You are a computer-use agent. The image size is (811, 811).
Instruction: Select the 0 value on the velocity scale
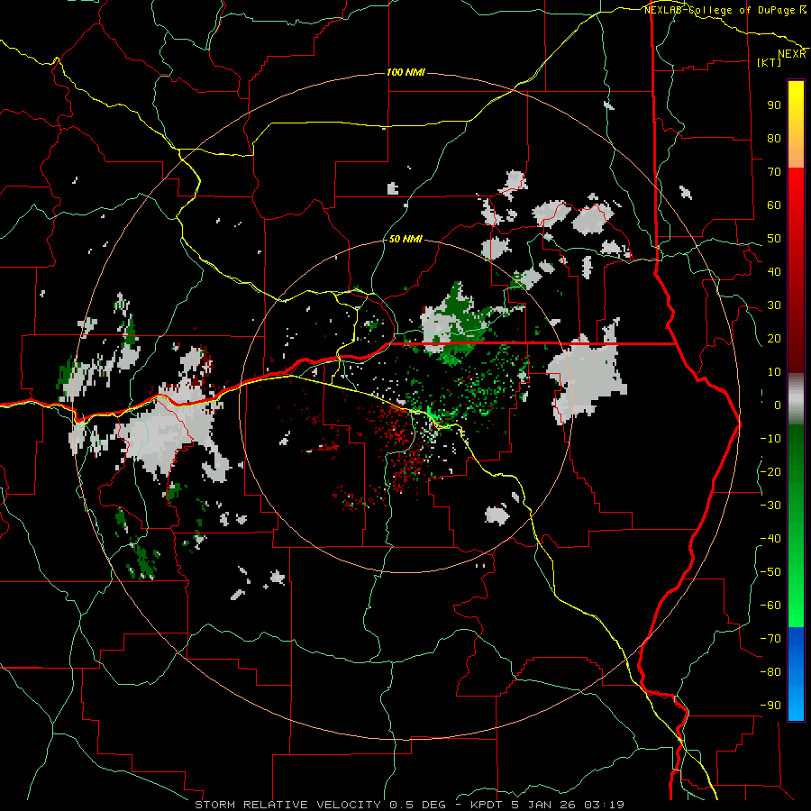(778, 405)
